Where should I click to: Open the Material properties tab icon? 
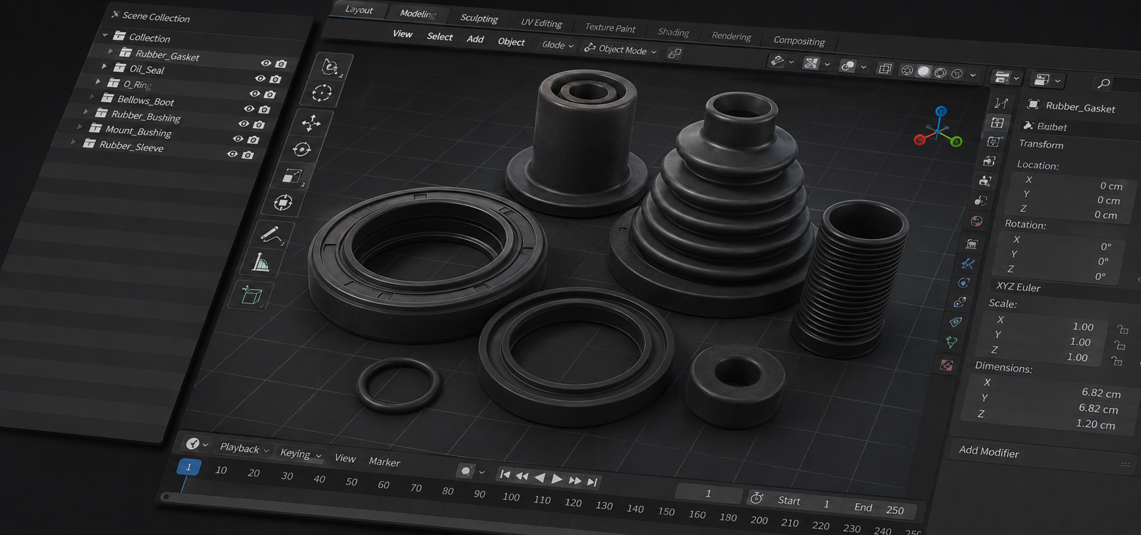pos(947,366)
